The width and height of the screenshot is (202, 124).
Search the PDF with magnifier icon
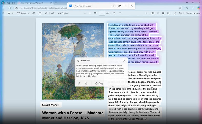147,13
